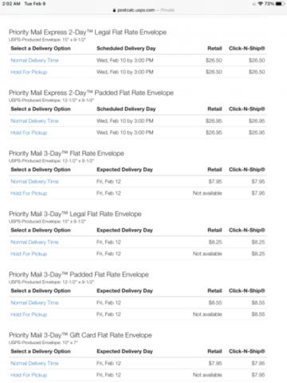This screenshot has height=383, width=287.
Task: Select Hold For Pickup for Express Legal Envelope
Action: pyautogui.click(x=29, y=72)
